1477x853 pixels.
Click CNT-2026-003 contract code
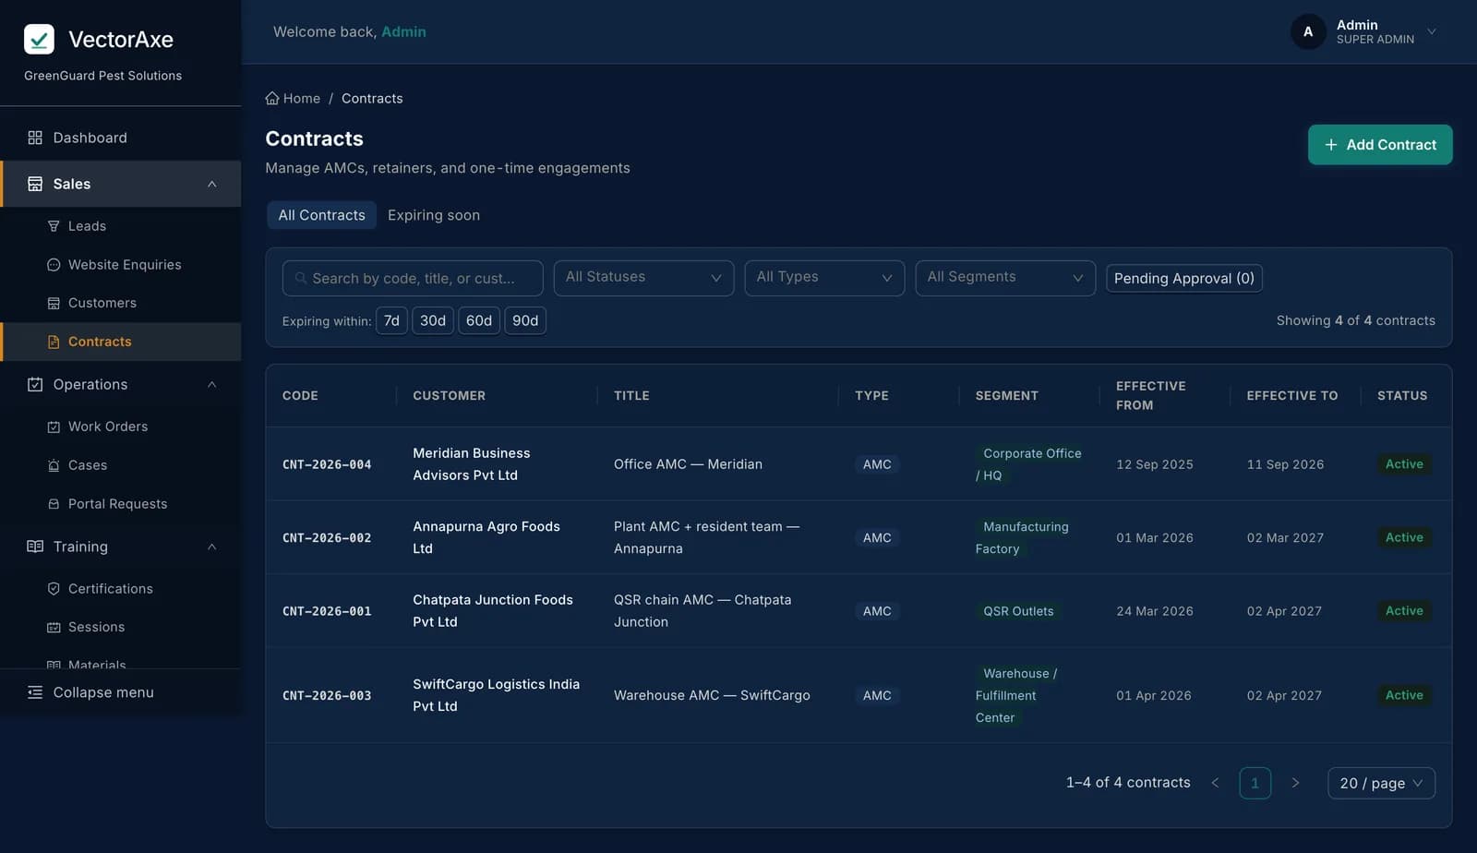(327, 695)
